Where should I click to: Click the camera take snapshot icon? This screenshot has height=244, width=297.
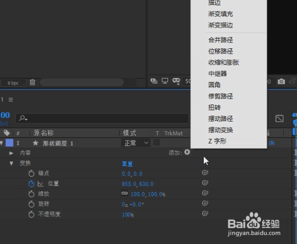click(281, 82)
